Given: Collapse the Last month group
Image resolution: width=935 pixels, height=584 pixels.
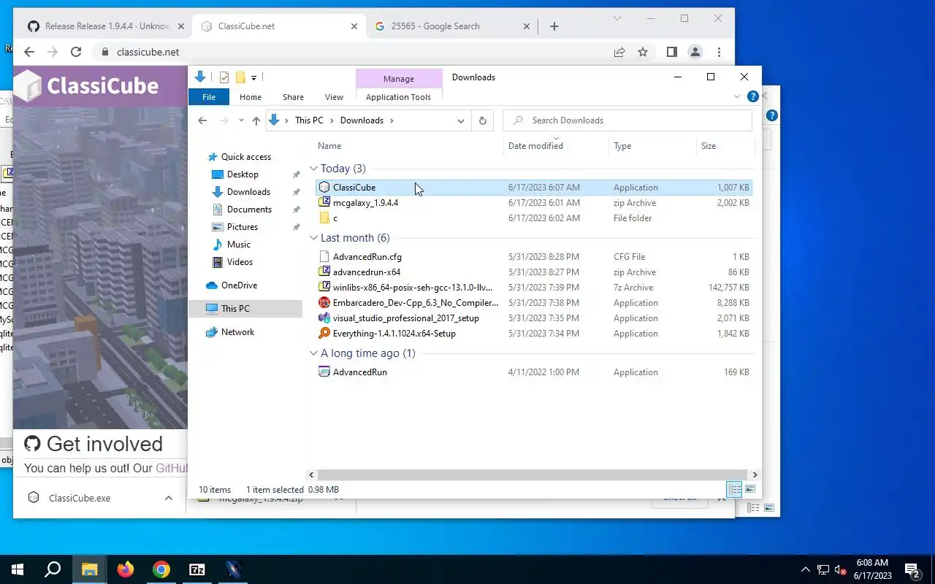Looking at the screenshot, I should (x=314, y=238).
